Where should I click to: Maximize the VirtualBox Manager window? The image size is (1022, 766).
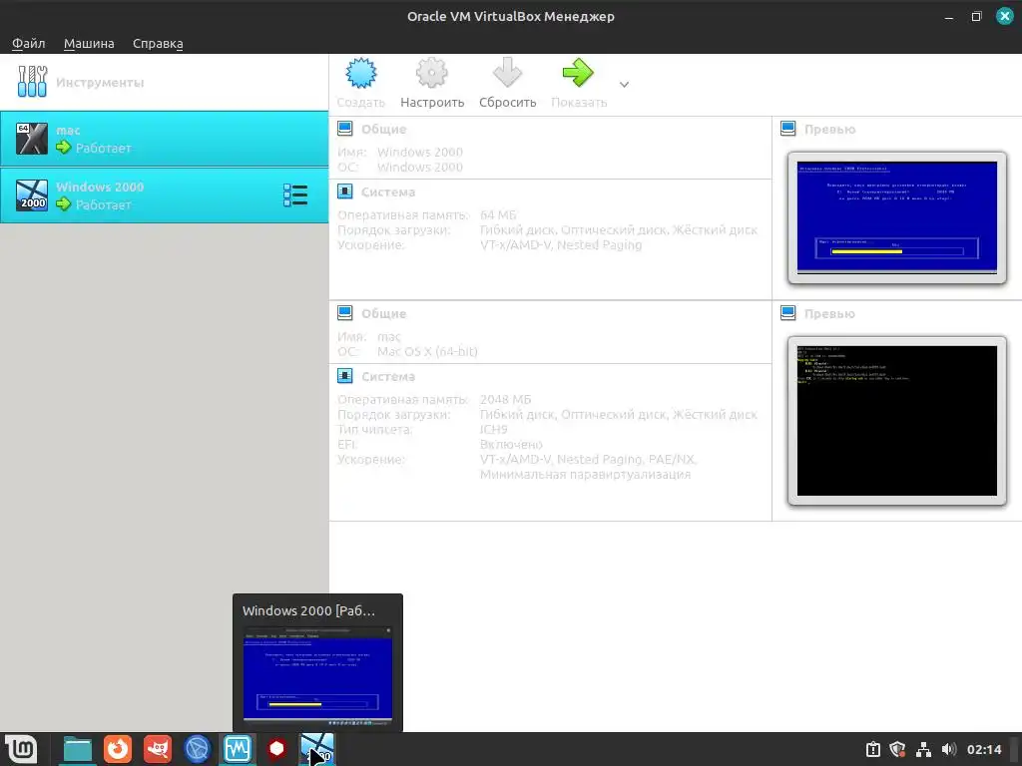pyautogui.click(x=976, y=17)
